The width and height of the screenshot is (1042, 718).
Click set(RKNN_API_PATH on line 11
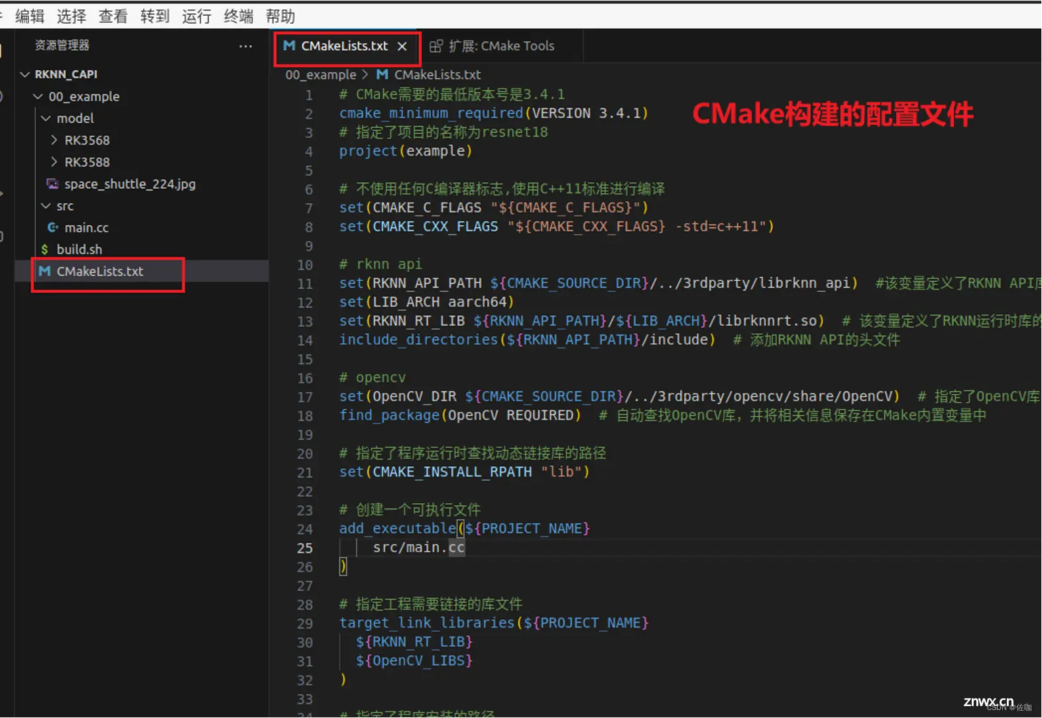pyautogui.click(x=410, y=283)
